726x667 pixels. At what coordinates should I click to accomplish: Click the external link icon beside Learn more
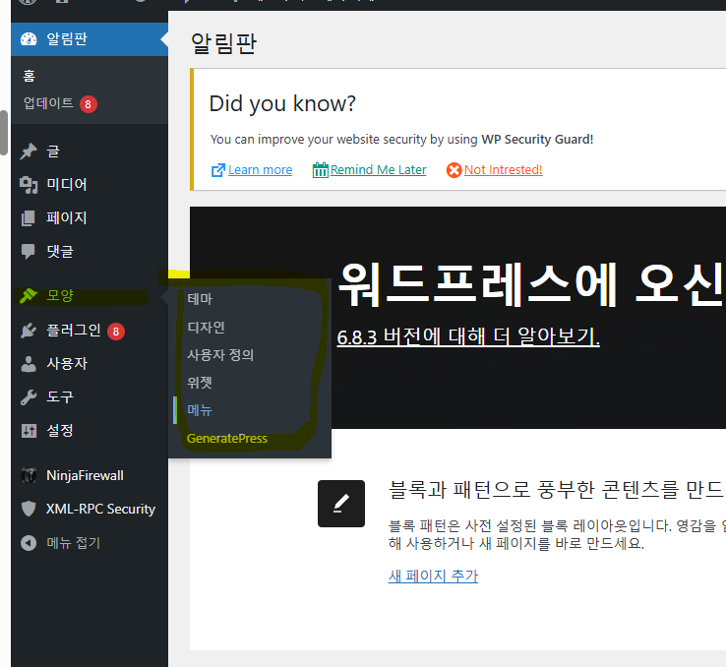[218, 170]
